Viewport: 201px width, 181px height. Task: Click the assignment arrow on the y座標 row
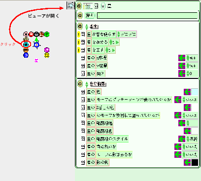(182, 66)
